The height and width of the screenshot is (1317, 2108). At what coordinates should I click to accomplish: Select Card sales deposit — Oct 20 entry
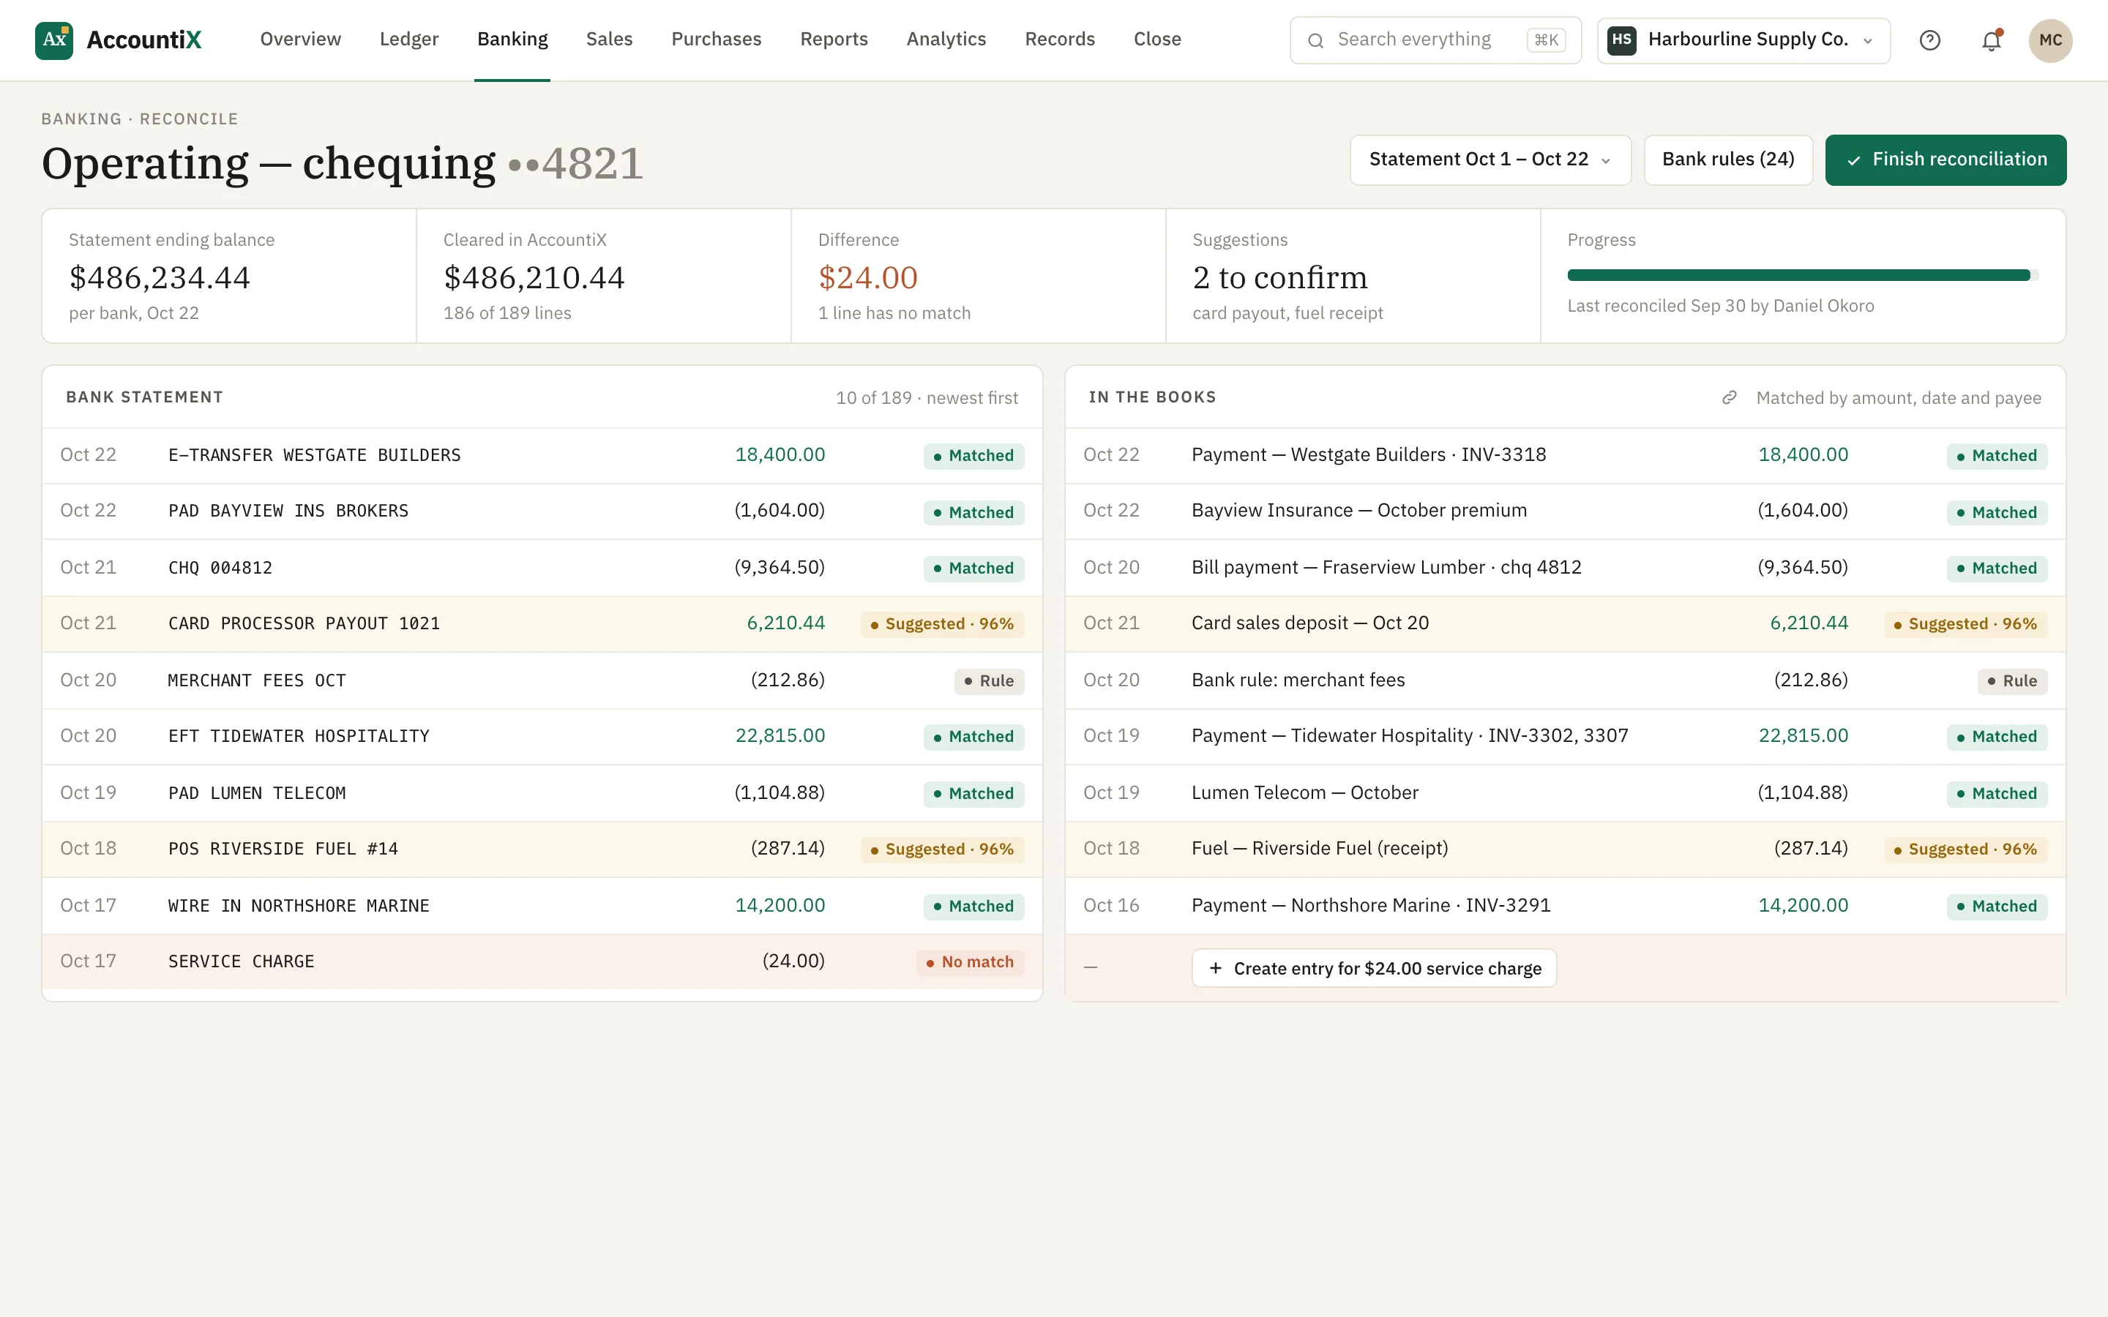click(1564, 623)
